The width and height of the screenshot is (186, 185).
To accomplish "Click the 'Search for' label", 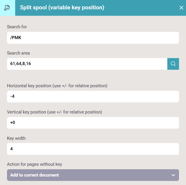I will pyautogui.click(x=17, y=27).
